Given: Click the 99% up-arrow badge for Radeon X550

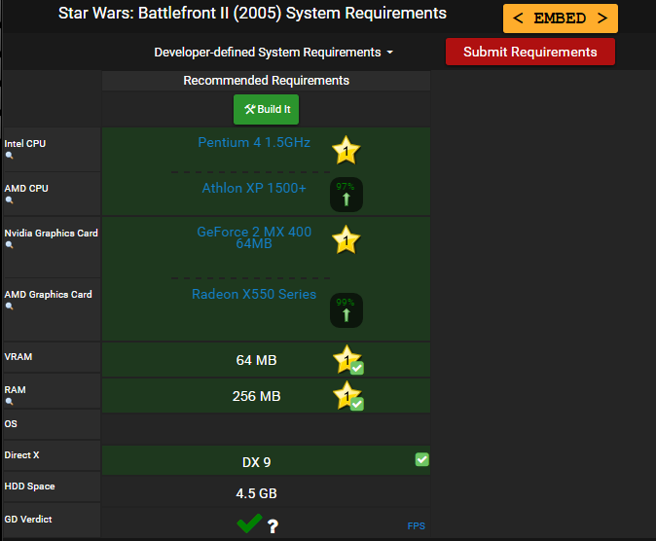Looking at the screenshot, I should coord(346,310).
